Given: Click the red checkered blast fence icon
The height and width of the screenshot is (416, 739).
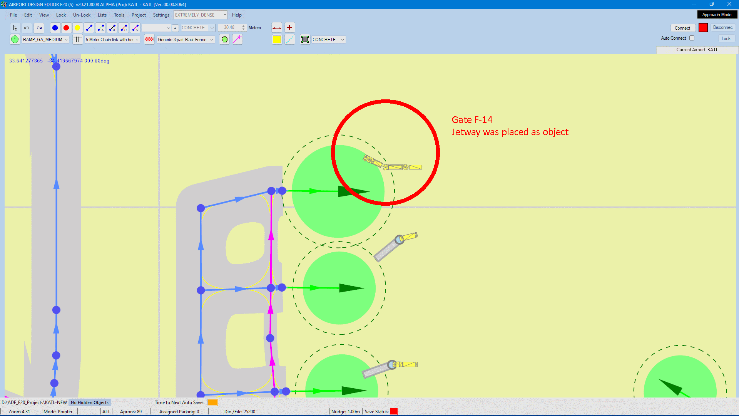Looking at the screenshot, I should [x=149, y=39].
